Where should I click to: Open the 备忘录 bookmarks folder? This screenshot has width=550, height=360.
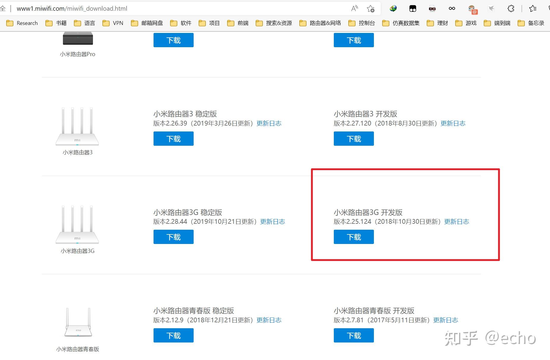[x=531, y=23]
